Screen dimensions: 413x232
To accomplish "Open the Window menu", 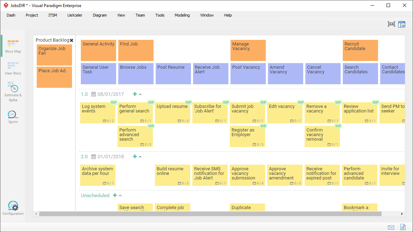I will point(207,15).
